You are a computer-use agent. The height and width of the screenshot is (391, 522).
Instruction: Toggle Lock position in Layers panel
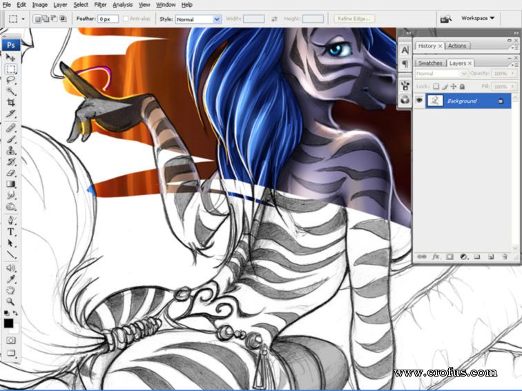click(454, 86)
